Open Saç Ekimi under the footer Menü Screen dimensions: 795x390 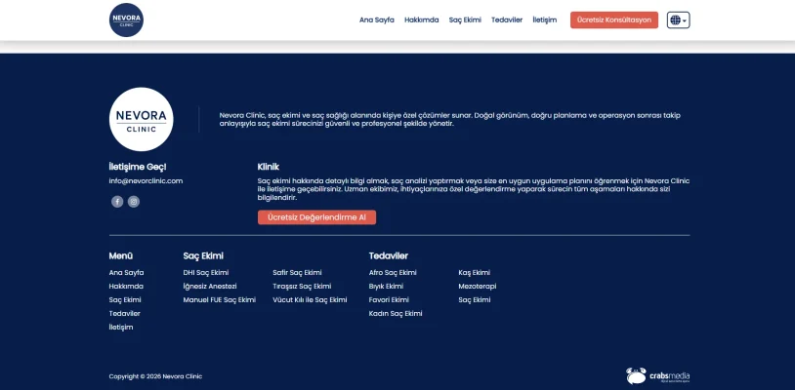click(125, 300)
